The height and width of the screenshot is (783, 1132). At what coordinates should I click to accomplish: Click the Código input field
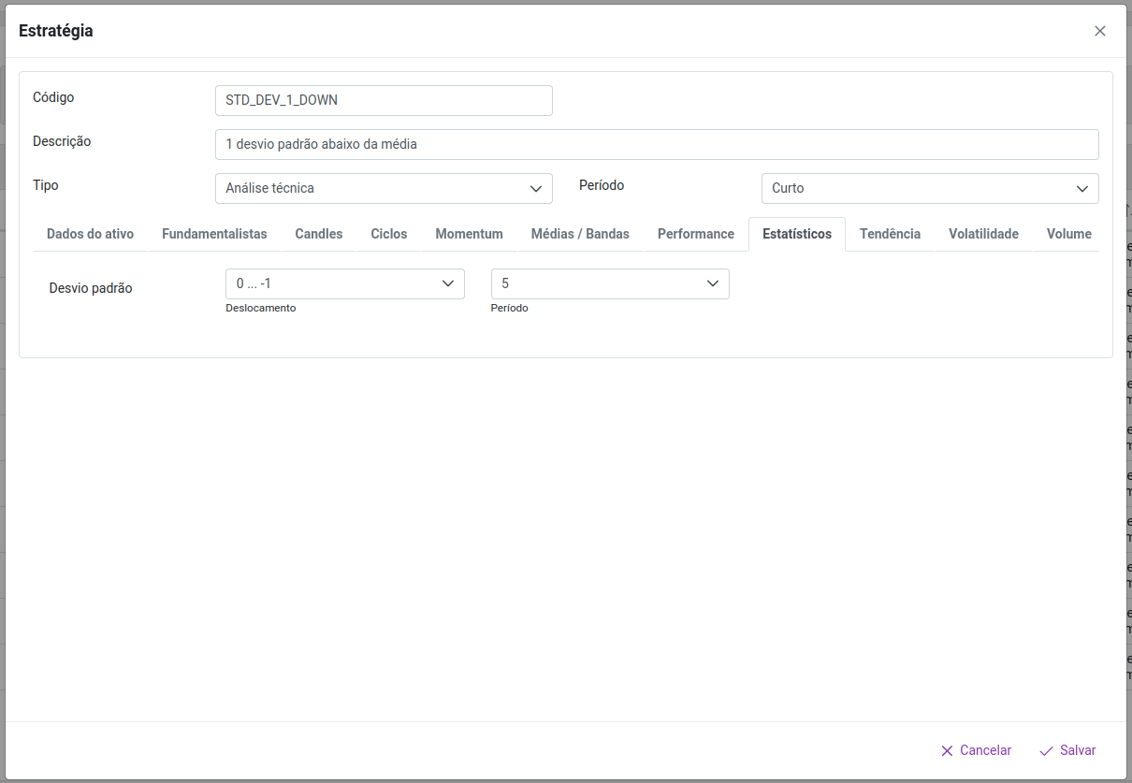pos(384,100)
